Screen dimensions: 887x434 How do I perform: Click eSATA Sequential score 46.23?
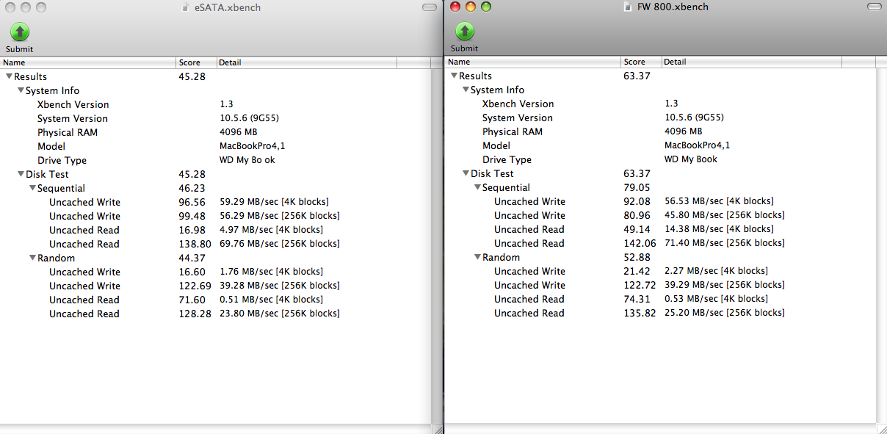[x=192, y=188]
